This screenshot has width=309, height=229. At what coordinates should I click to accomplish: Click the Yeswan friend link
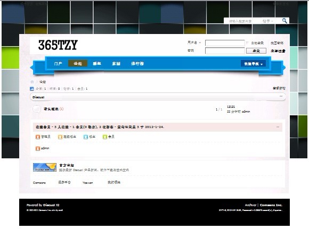[87, 183]
